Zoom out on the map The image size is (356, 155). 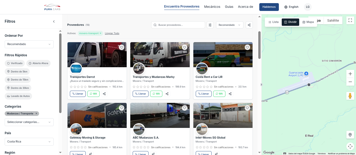pyautogui.click(x=350, y=82)
